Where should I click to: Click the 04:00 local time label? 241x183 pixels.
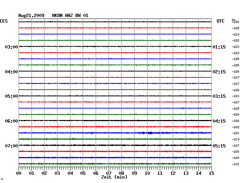pyautogui.click(x=11, y=72)
